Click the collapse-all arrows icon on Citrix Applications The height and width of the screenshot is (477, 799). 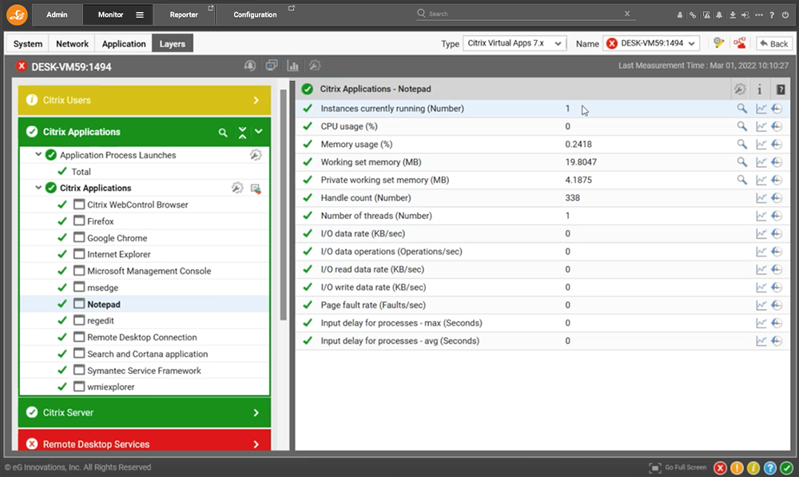coord(243,133)
